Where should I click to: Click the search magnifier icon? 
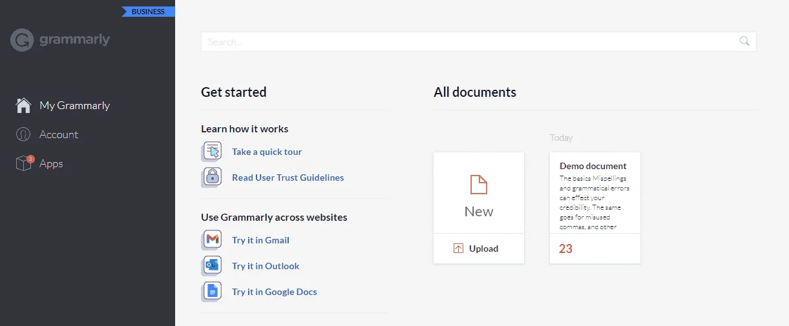(744, 41)
